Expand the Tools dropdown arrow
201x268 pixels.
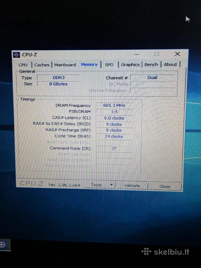pyautogui.click(x=111, y=185)
